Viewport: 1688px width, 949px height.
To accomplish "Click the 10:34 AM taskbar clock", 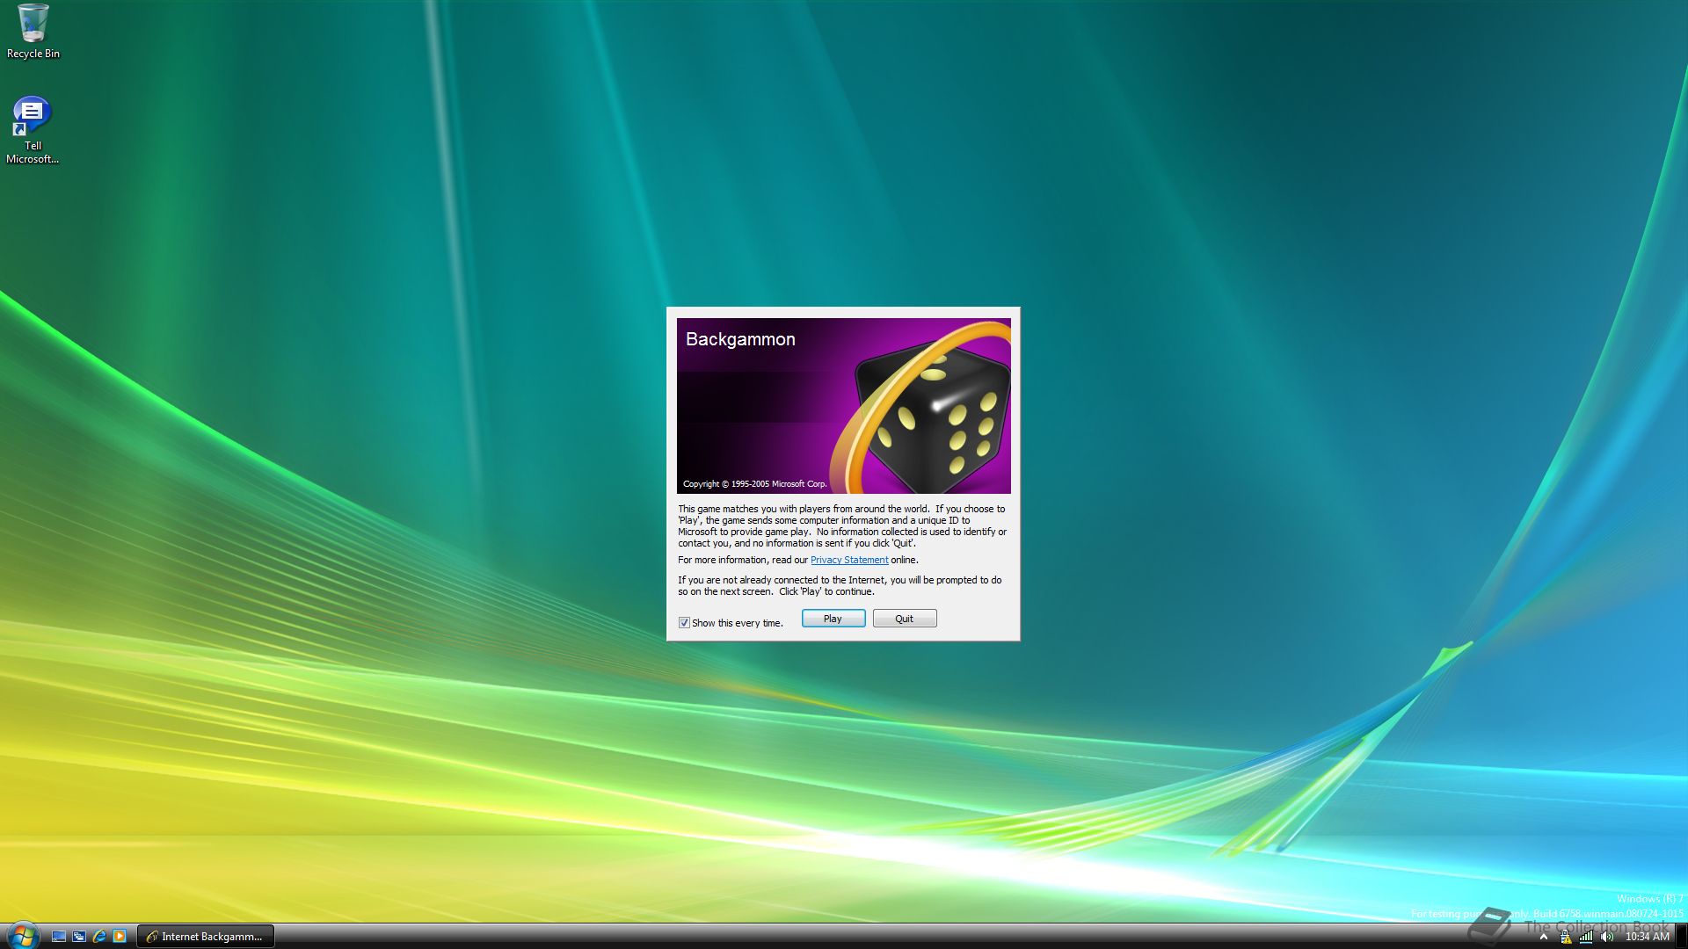I will [x=1647, y=937].
